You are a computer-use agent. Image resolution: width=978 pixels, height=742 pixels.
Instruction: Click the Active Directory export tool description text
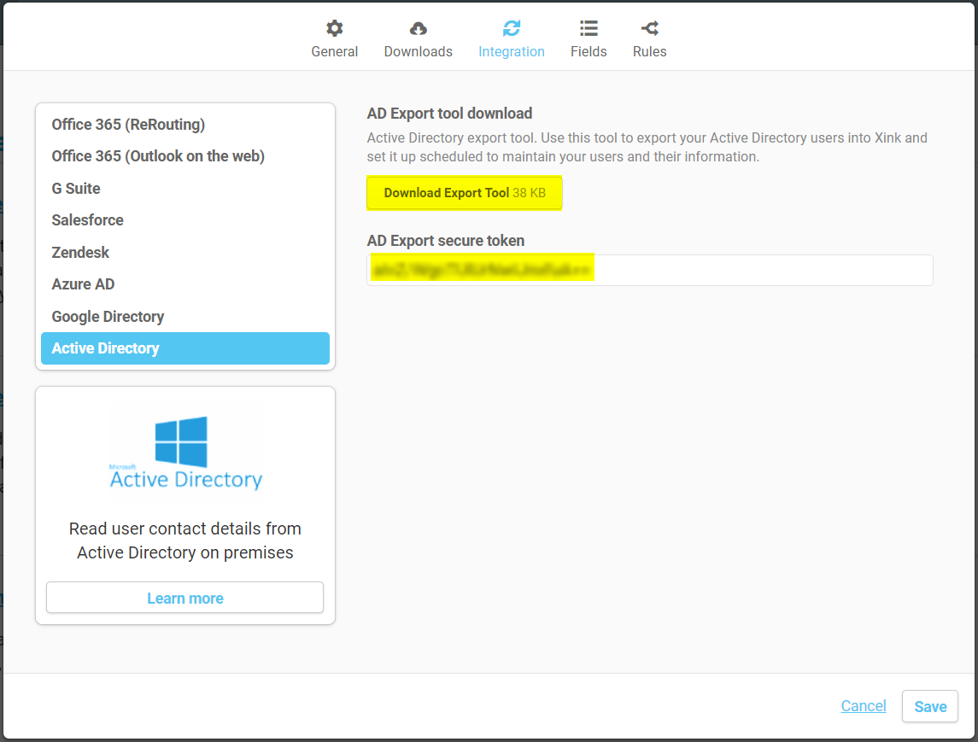point(647,147)
